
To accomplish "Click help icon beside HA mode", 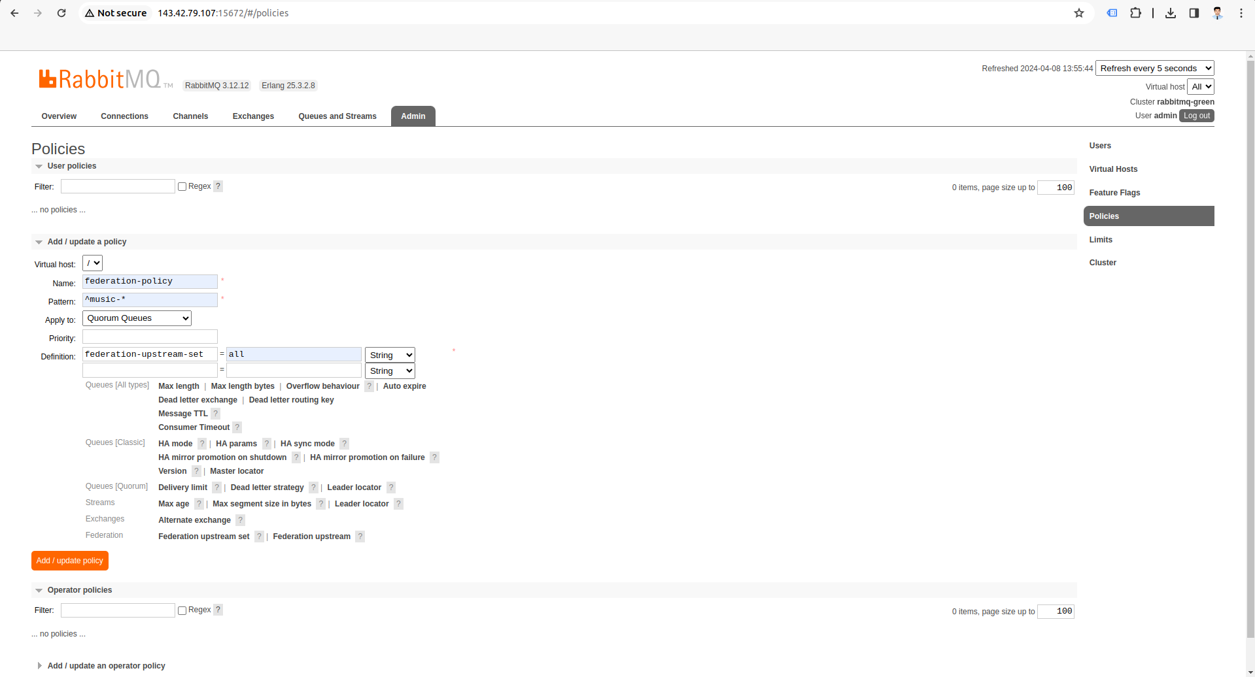I will click(202, 444).
